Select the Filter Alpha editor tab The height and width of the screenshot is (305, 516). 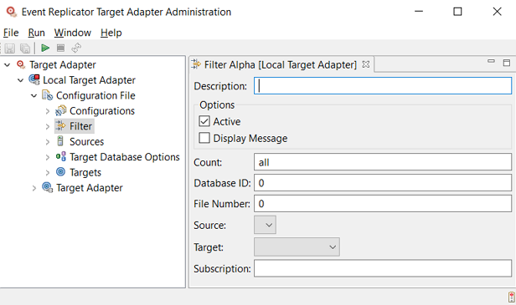[281, 64]
